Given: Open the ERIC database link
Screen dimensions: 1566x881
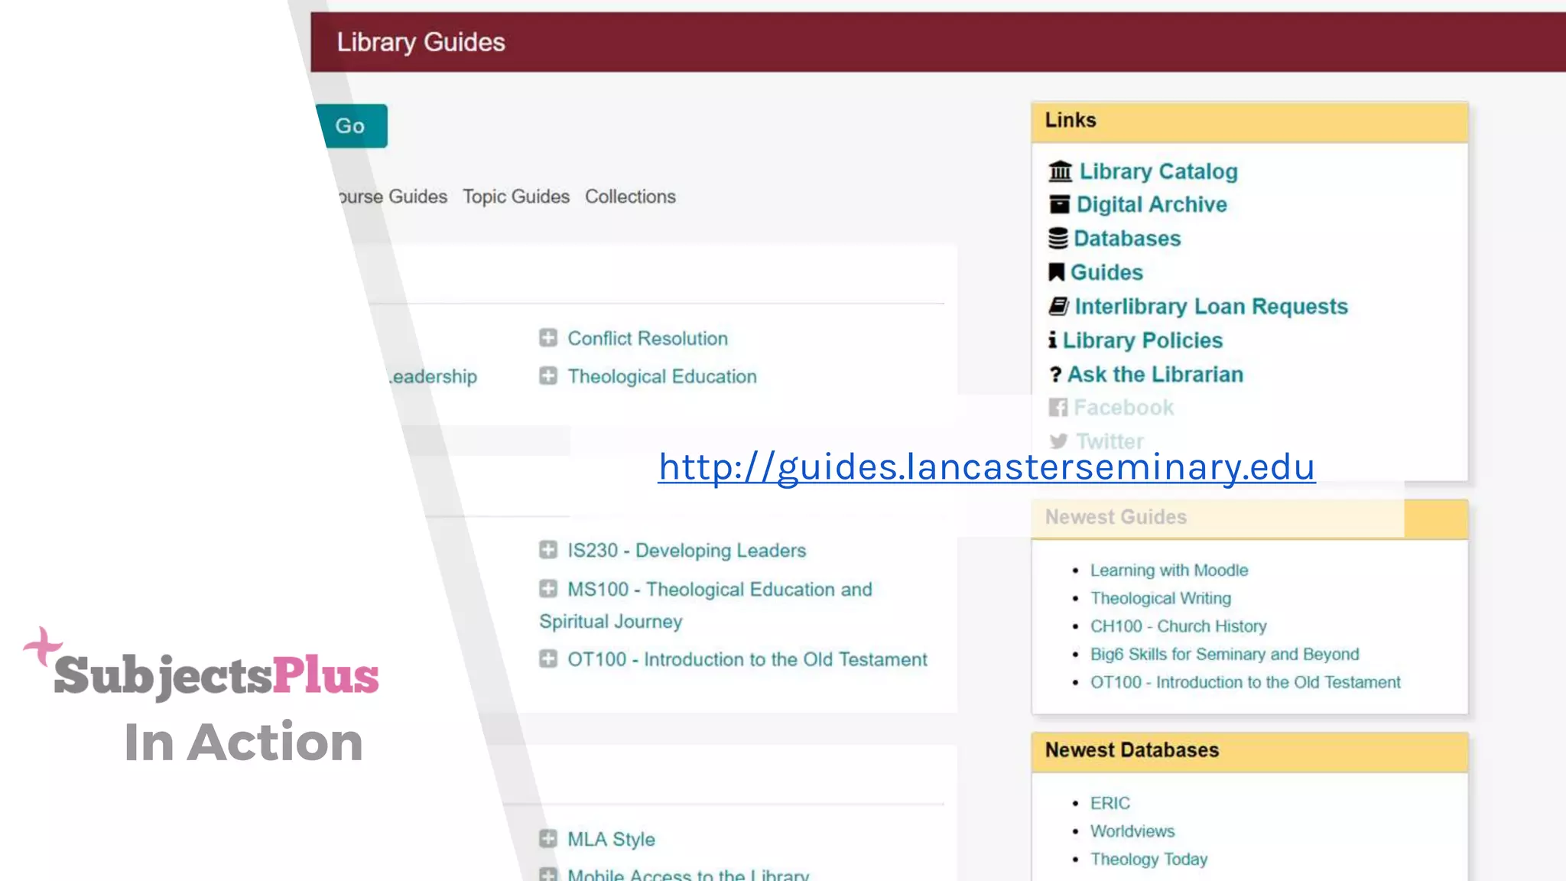Looking at the screenshot, I should [x=1110, y=803].
